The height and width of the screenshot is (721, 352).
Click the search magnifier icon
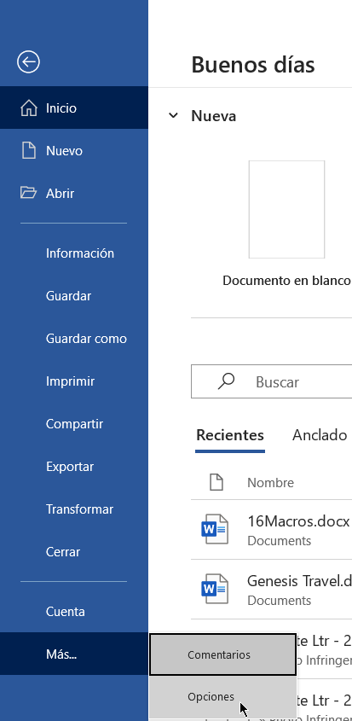tap(226, 381)
